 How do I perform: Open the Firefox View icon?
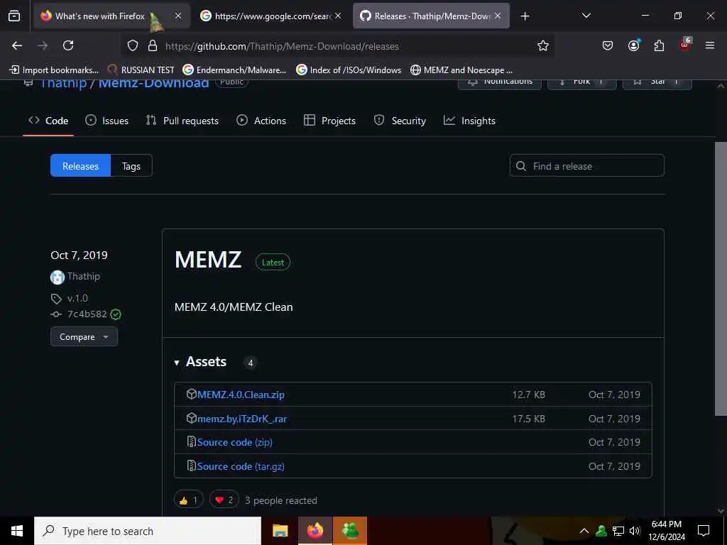pos(14,16)
